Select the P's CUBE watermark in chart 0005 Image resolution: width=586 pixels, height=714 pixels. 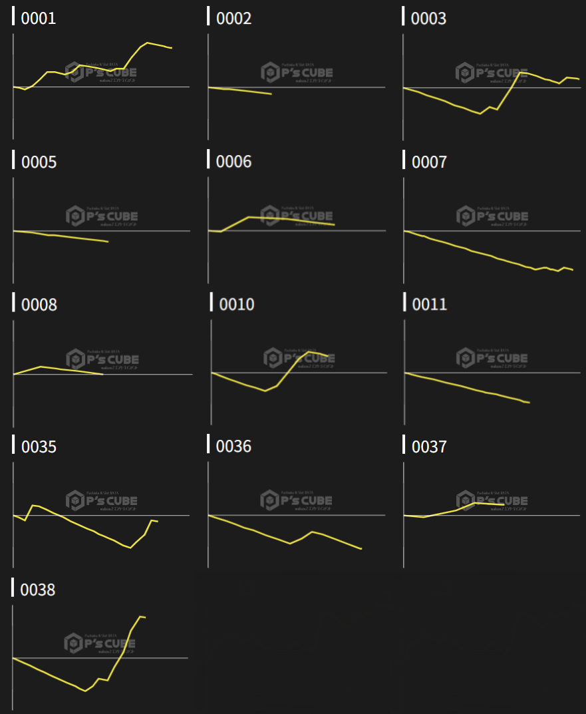point(102,216)
